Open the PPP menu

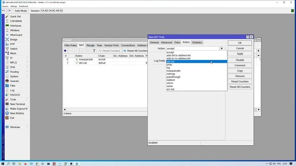point(12,44)
